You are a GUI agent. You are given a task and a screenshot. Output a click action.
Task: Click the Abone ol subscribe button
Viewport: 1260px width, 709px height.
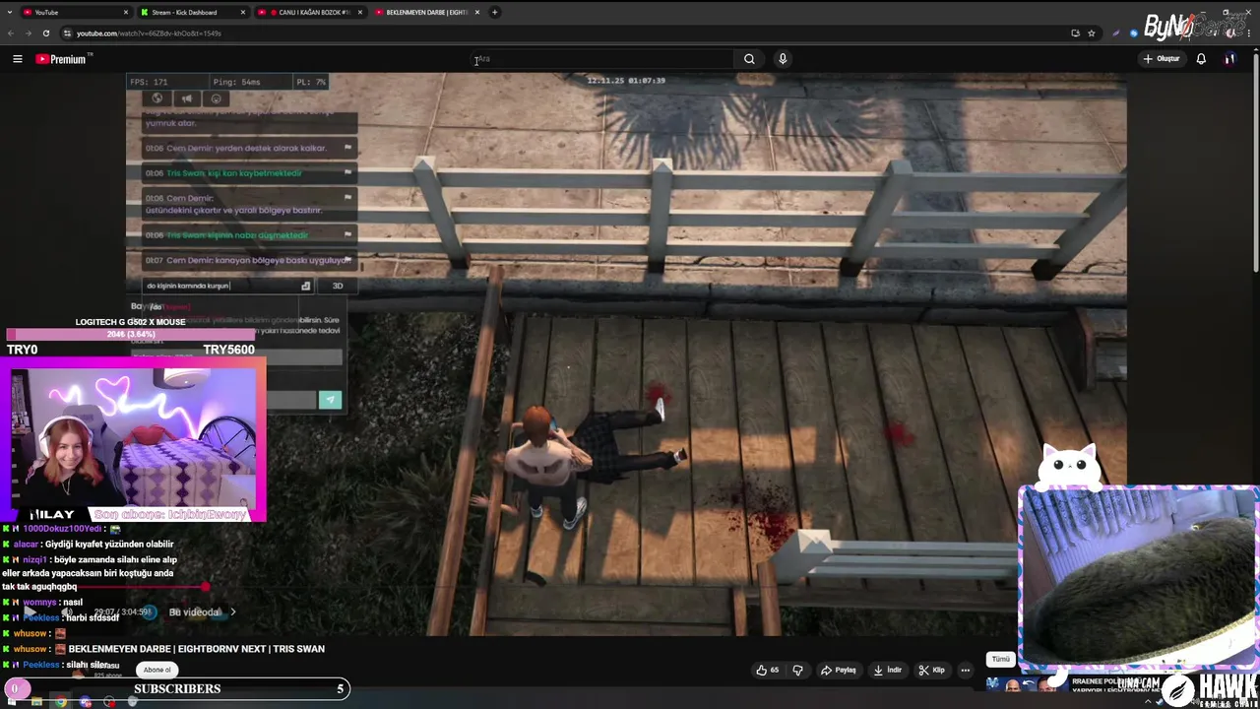[x=157, y=670]
